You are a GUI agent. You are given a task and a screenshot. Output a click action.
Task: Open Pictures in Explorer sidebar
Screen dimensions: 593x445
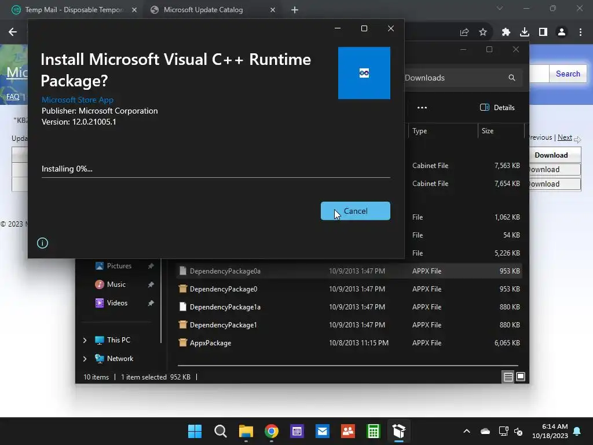(x=119, y=266)
